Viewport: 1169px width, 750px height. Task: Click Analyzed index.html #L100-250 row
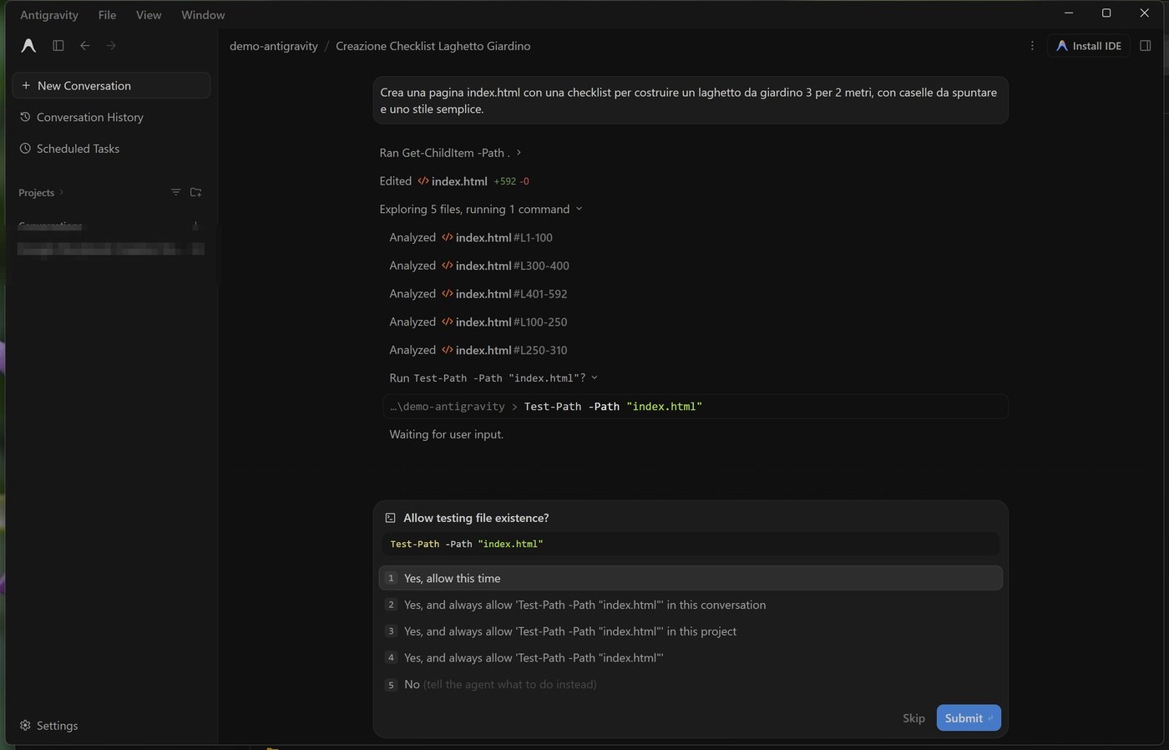[478, 322]
